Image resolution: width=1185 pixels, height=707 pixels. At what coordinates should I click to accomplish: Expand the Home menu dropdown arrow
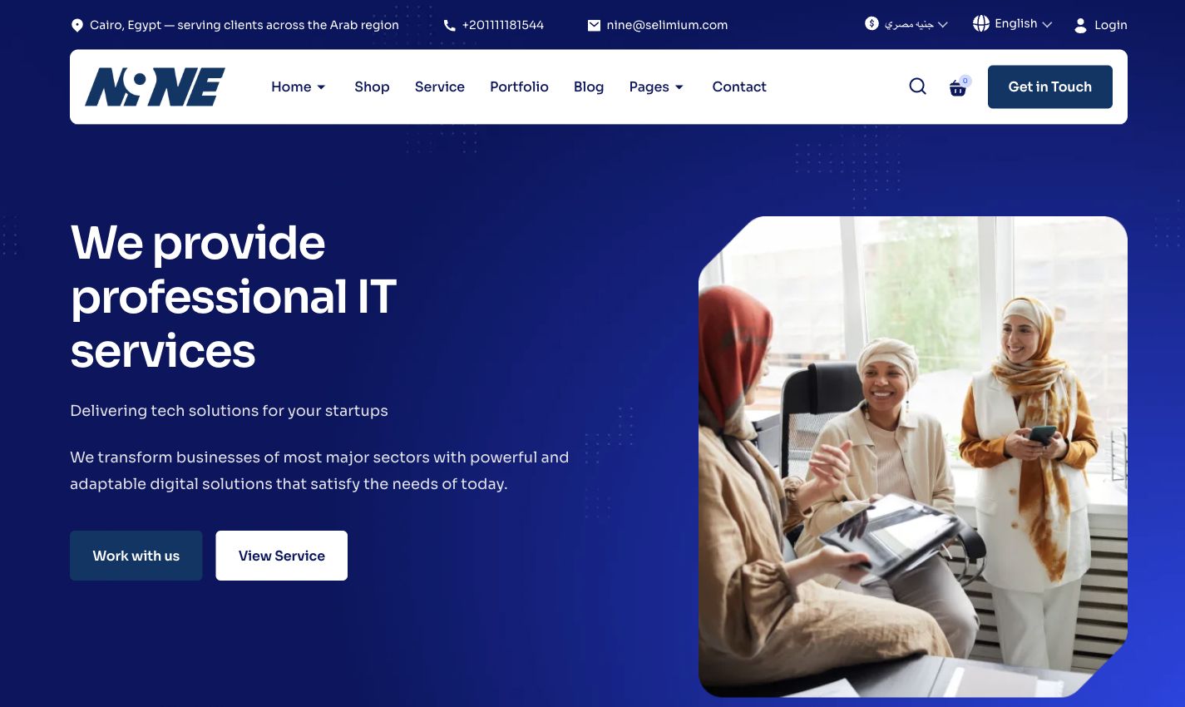tap(321, 87)
